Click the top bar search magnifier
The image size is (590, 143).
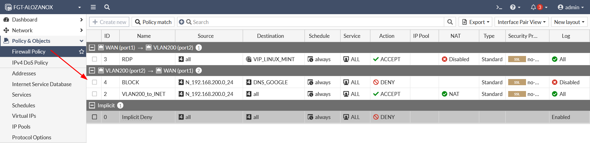(x=107, y=7)
